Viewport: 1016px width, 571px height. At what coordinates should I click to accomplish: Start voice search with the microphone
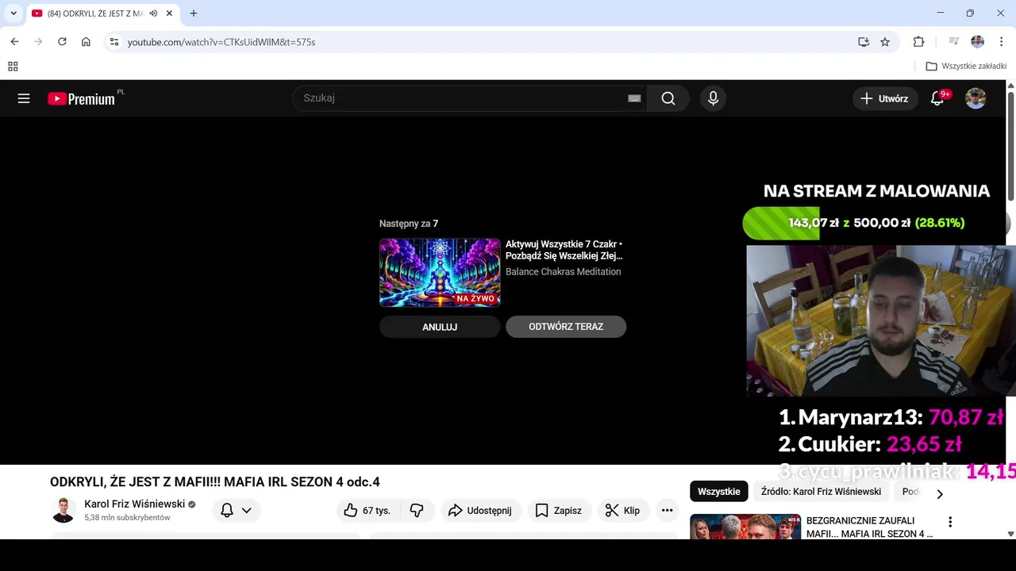(713, 98)
